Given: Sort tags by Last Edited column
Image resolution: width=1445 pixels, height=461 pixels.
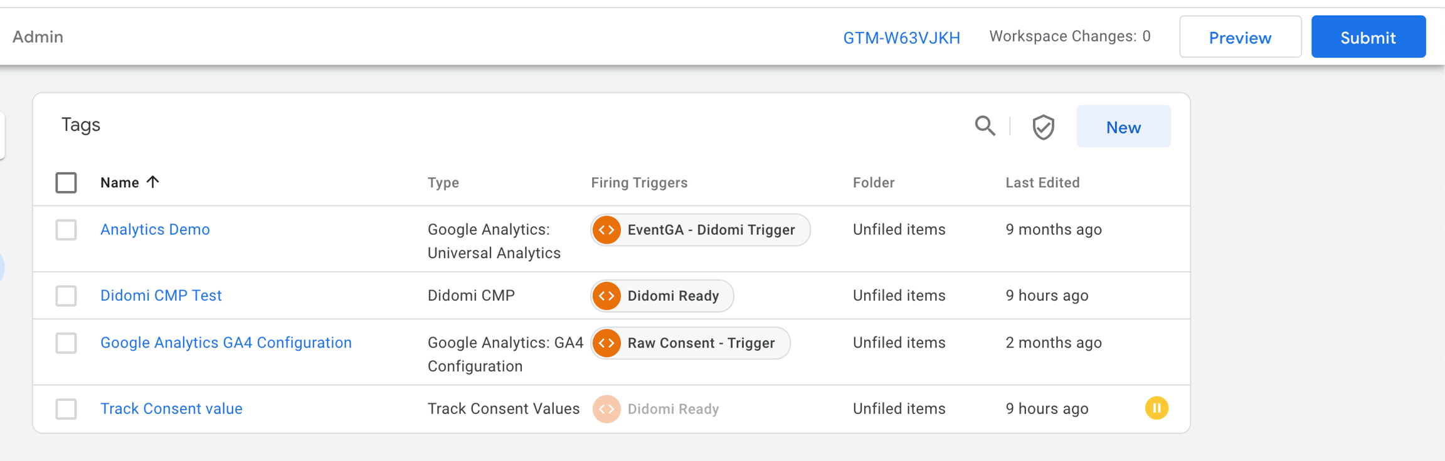Looking at the screenshot, I should pos(1042,183).
